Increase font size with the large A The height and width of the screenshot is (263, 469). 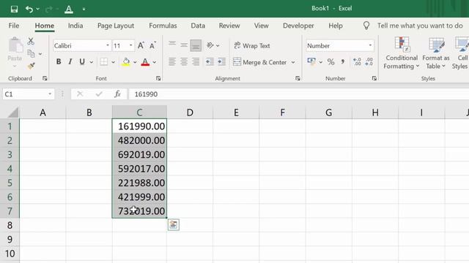pyautogui.click(x=141, y=45)
